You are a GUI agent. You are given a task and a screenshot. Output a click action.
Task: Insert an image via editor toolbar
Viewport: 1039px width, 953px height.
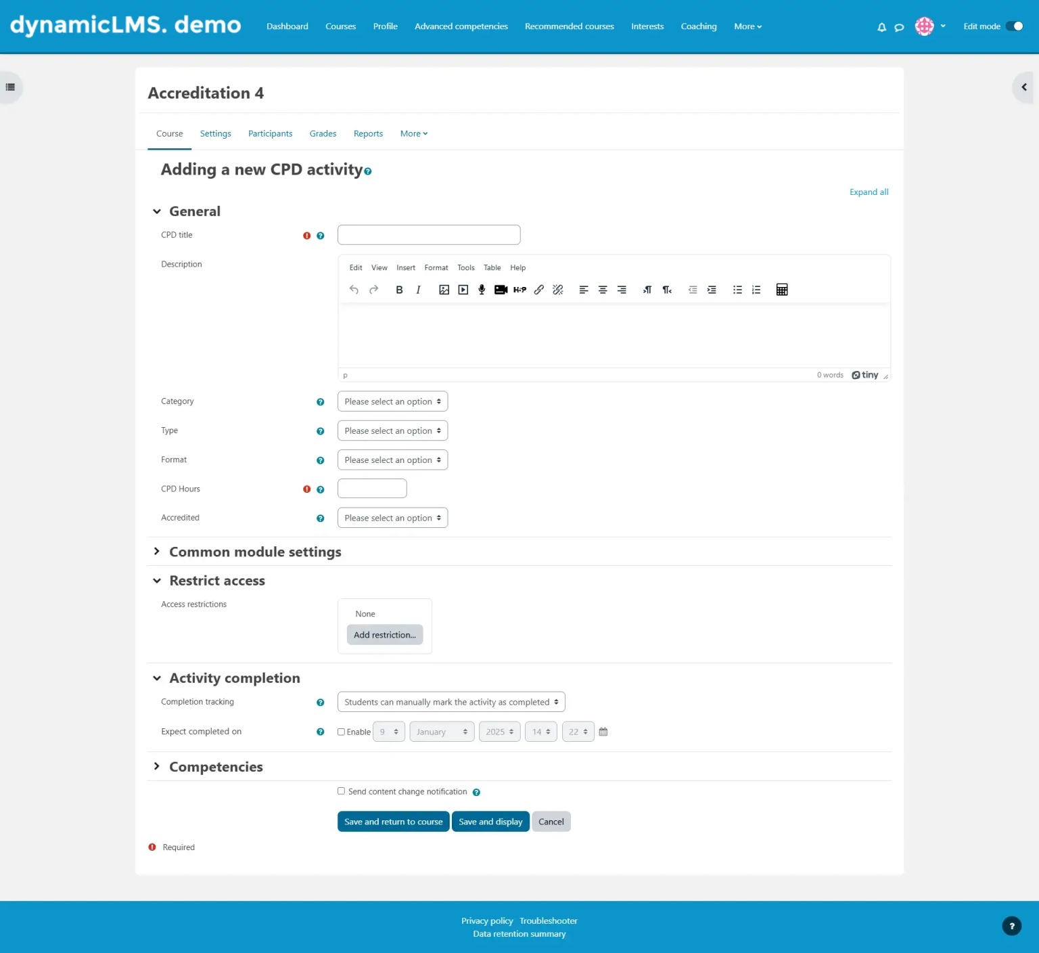point(444,290)
